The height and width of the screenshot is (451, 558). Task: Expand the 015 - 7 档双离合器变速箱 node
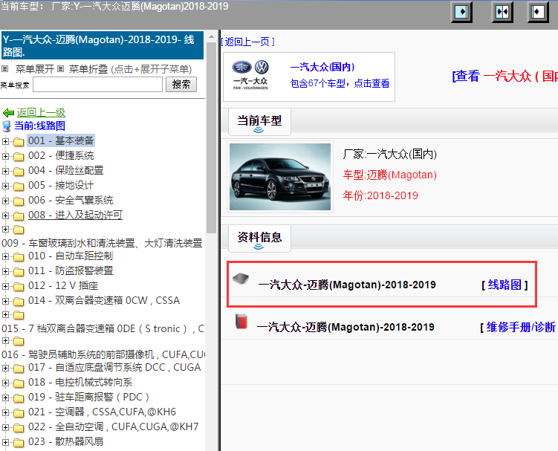(5, 315)
